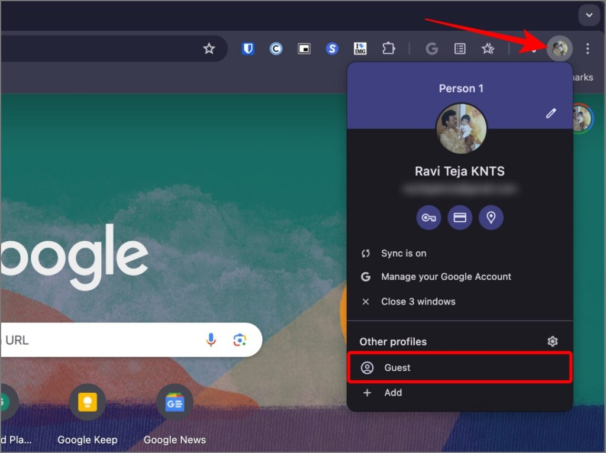606x453 pixels.
Task: Open saved passwords key icon
Action: click(x=428, y=218)
